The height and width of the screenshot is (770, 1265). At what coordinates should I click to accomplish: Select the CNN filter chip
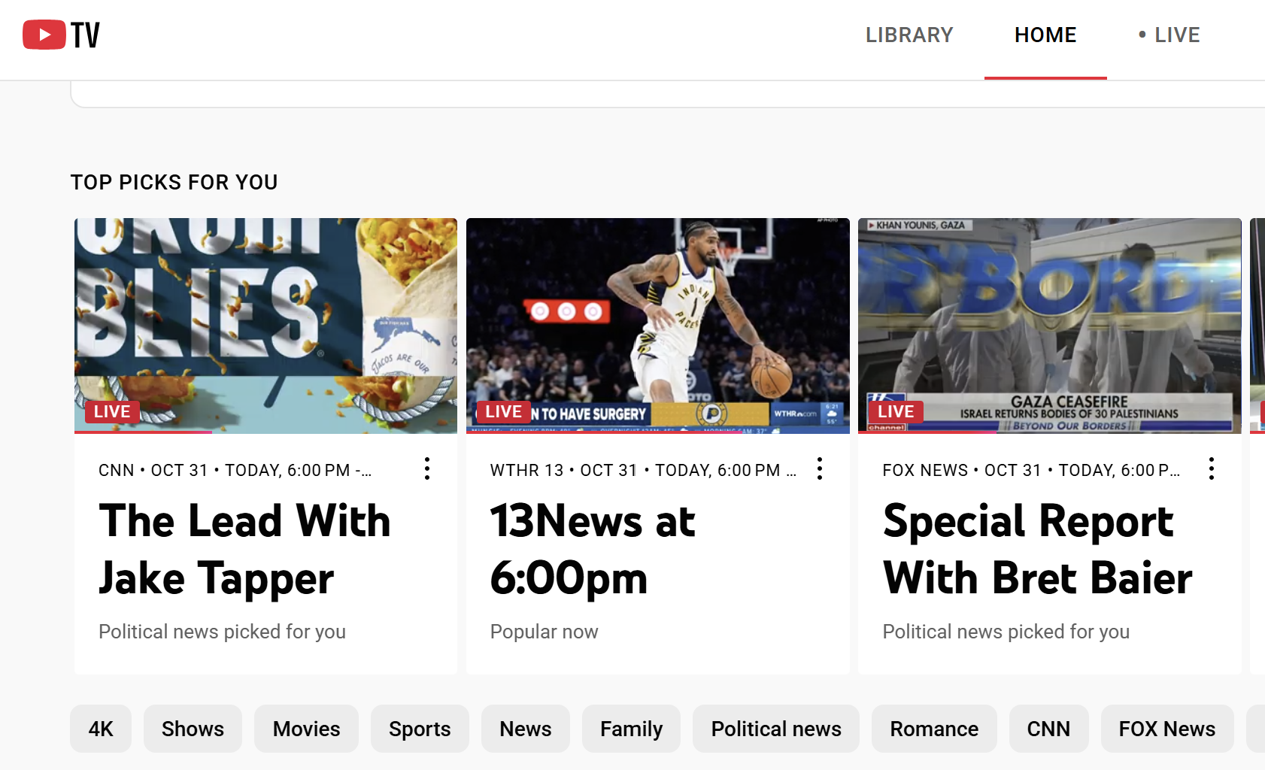point(1048,728)
